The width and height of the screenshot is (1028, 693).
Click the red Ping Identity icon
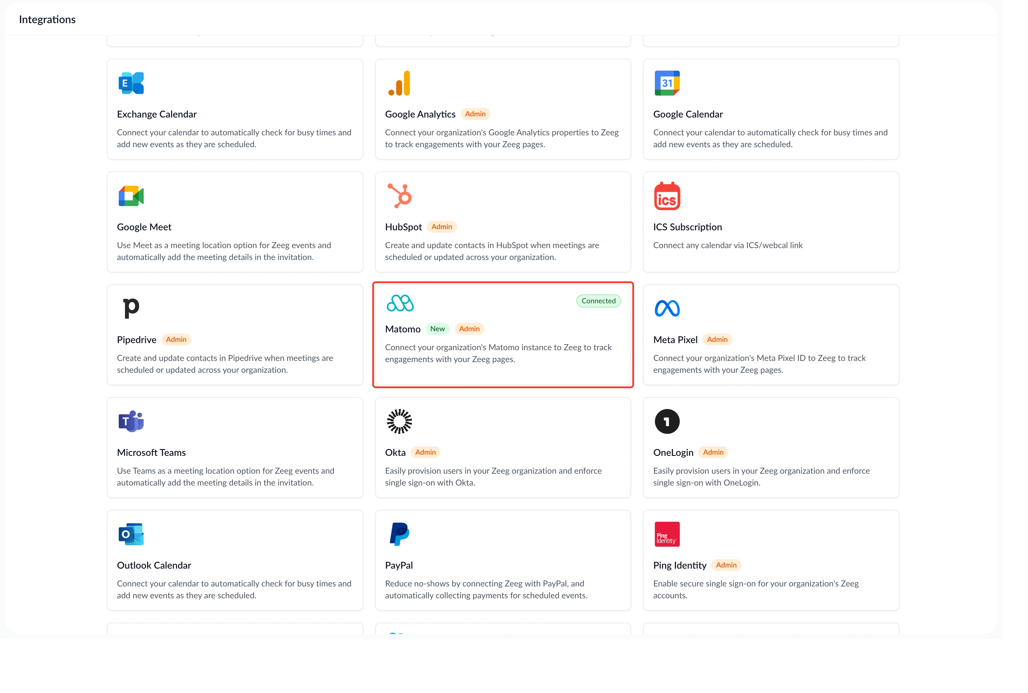[667, 534]
